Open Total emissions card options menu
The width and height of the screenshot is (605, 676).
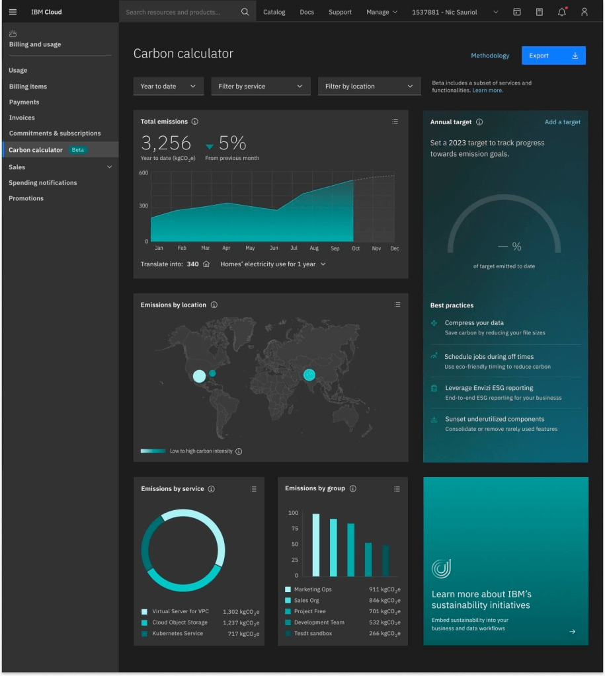pos(395,122)
